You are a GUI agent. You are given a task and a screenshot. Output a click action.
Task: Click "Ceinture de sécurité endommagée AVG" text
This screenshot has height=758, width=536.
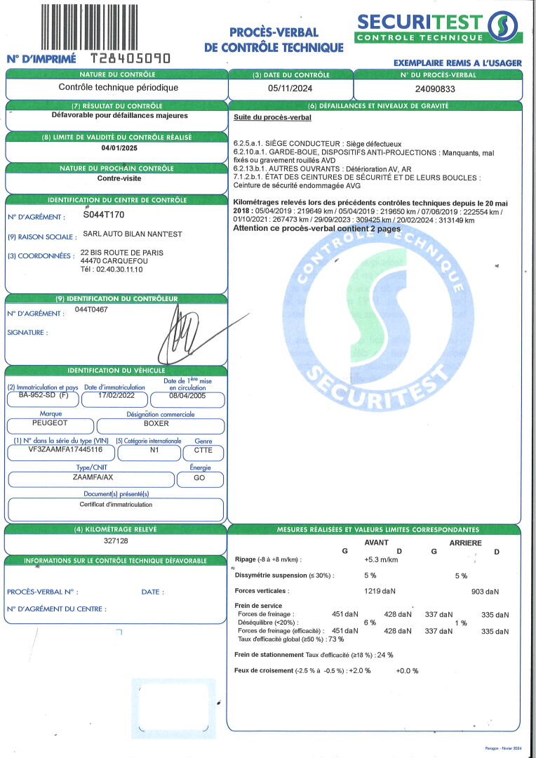(297, 185)
